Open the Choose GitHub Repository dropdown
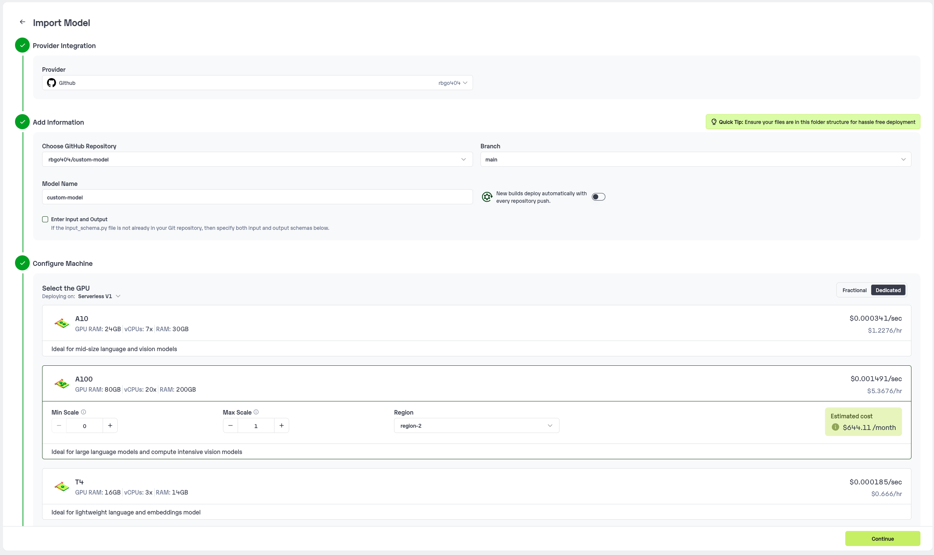This screenshot has height=555, width=934. click(257, 160)
